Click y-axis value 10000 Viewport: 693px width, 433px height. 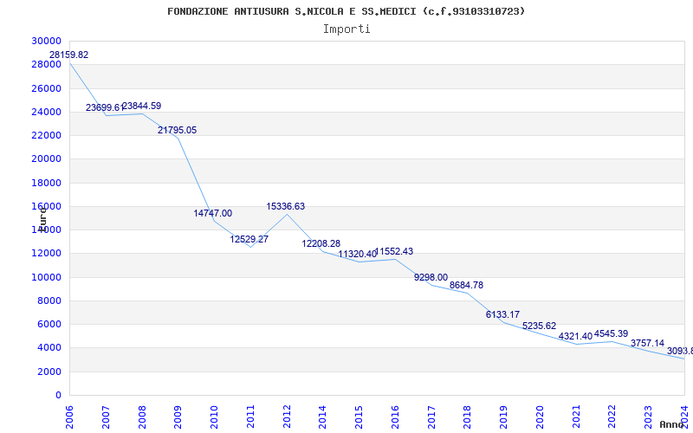(46, 277)
